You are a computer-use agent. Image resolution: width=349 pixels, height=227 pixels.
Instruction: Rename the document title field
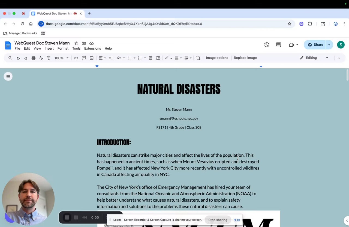tap(42, 43)
